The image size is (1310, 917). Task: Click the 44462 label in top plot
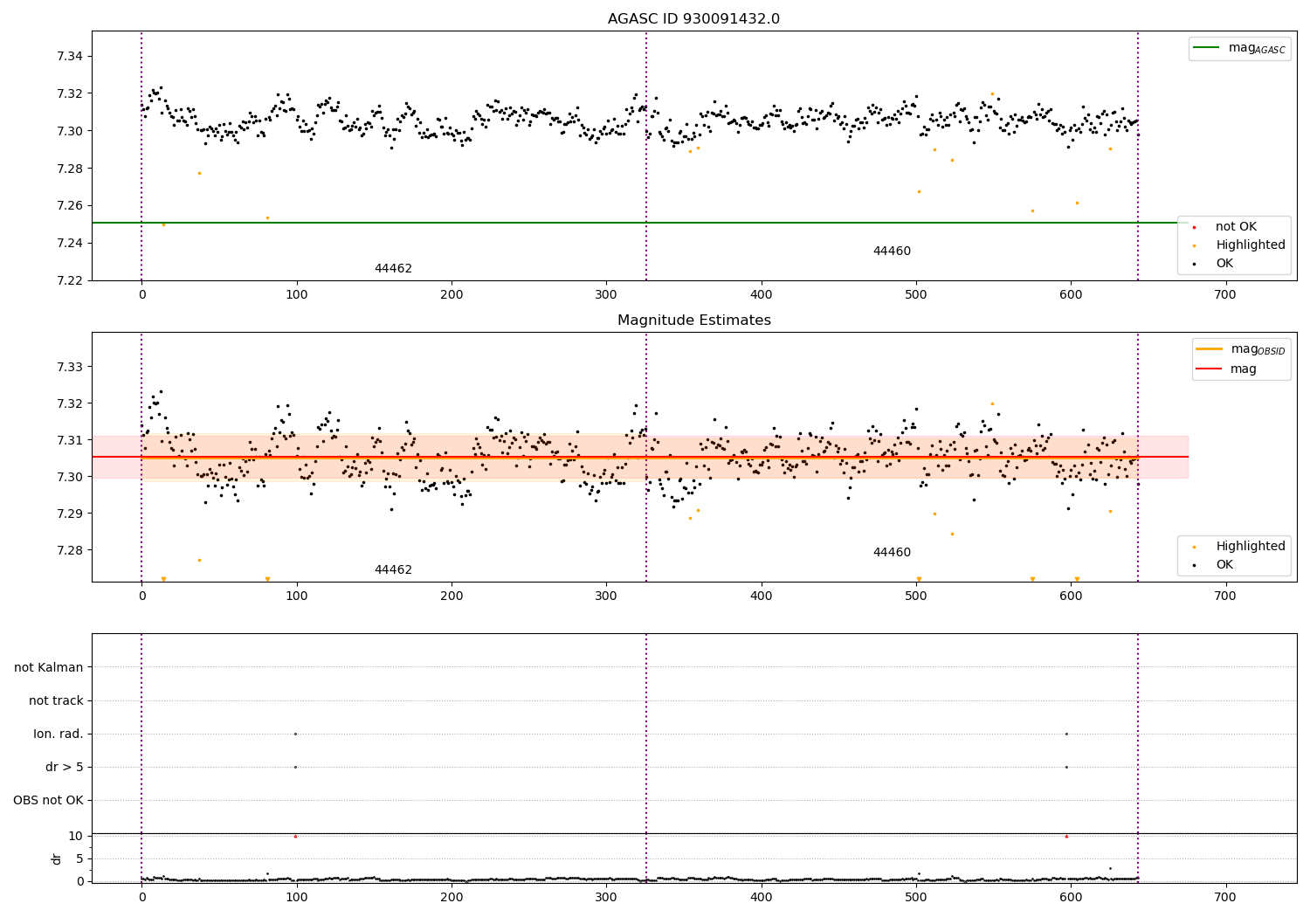(x=393, y=269)
